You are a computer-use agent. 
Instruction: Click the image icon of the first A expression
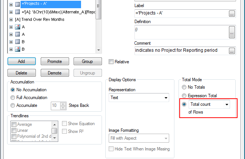point(17,27)
